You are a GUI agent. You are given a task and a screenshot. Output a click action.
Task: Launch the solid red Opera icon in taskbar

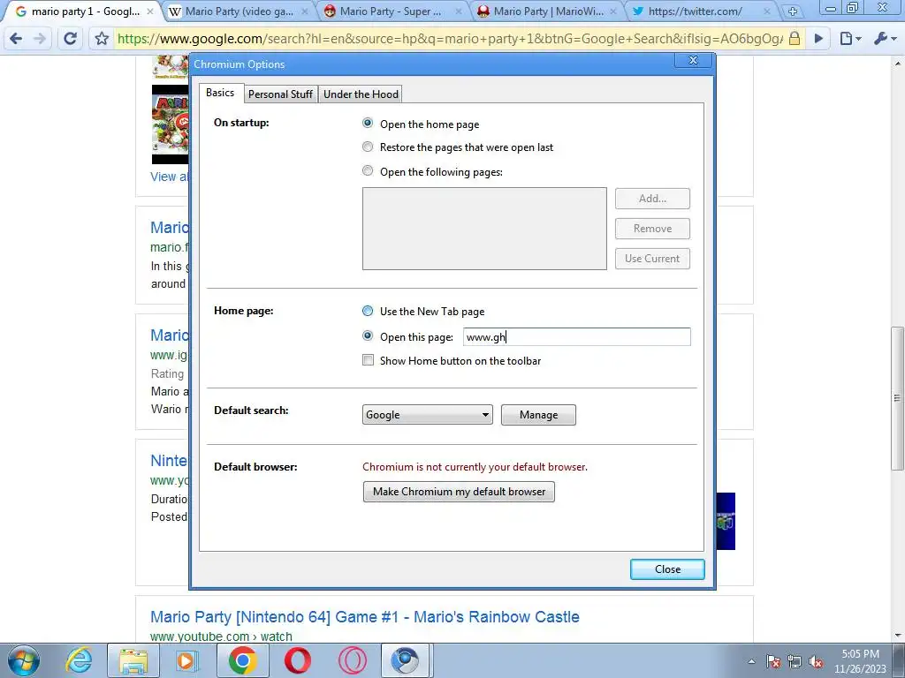[297, 660]
